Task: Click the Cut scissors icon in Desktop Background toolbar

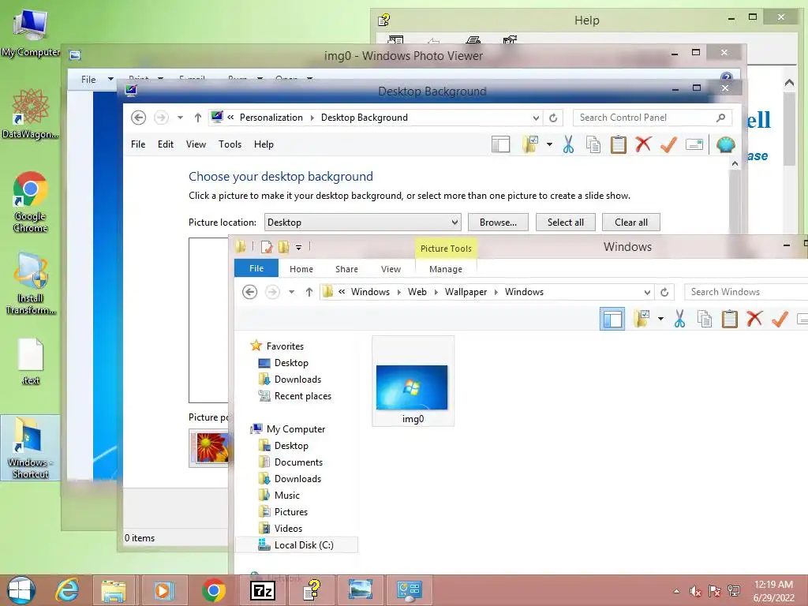Action: coord(568,145)
